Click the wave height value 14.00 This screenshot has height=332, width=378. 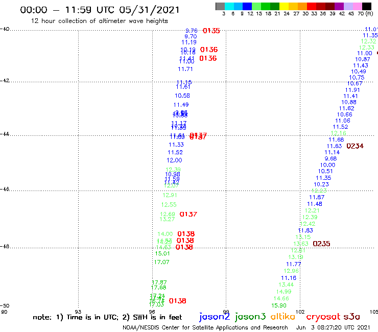coord(165,234)
